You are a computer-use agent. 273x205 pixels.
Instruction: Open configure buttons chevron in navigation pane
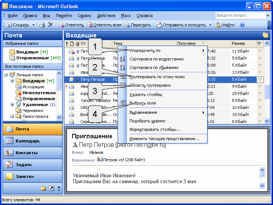[59, 188]
